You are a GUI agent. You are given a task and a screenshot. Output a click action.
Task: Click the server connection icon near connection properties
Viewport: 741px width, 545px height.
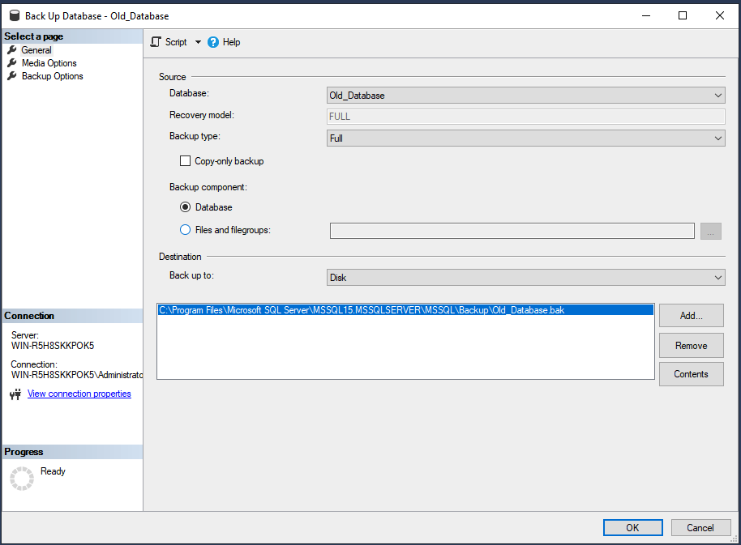(15, 393)
